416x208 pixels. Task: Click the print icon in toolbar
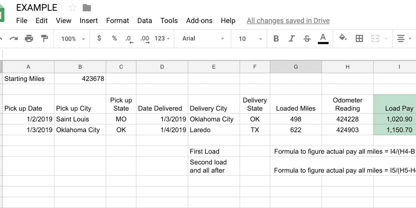click(x=29, y=39)
